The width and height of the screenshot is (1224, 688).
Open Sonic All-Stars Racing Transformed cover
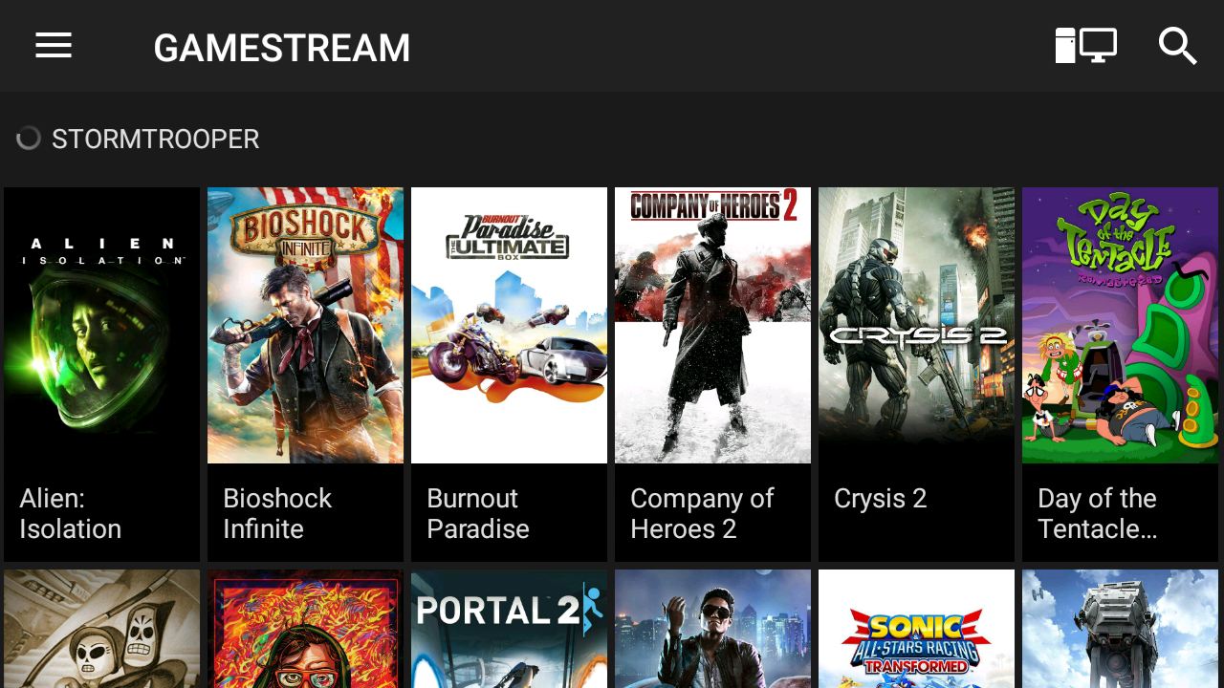point(916,629)
